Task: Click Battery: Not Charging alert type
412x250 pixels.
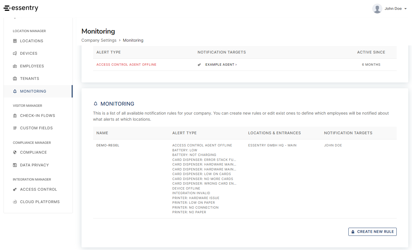Action: point(194,155)
